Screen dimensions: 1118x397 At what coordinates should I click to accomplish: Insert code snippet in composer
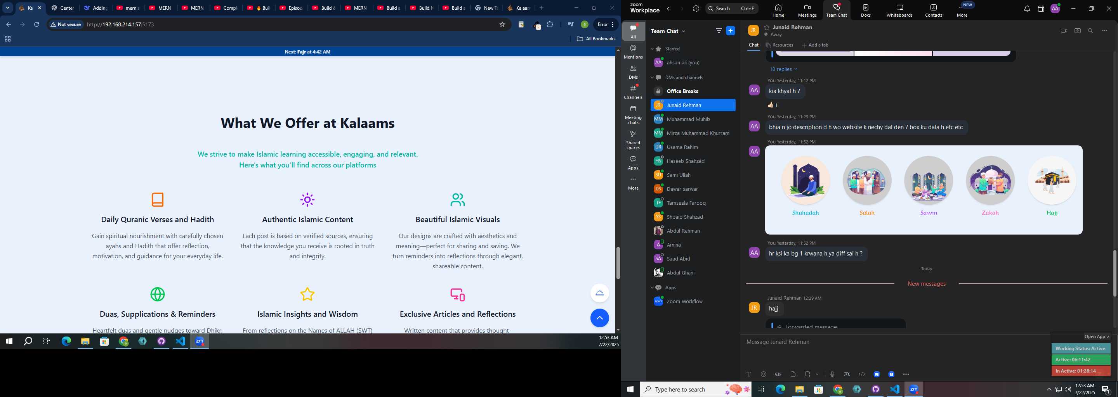(x=861, y=375)
